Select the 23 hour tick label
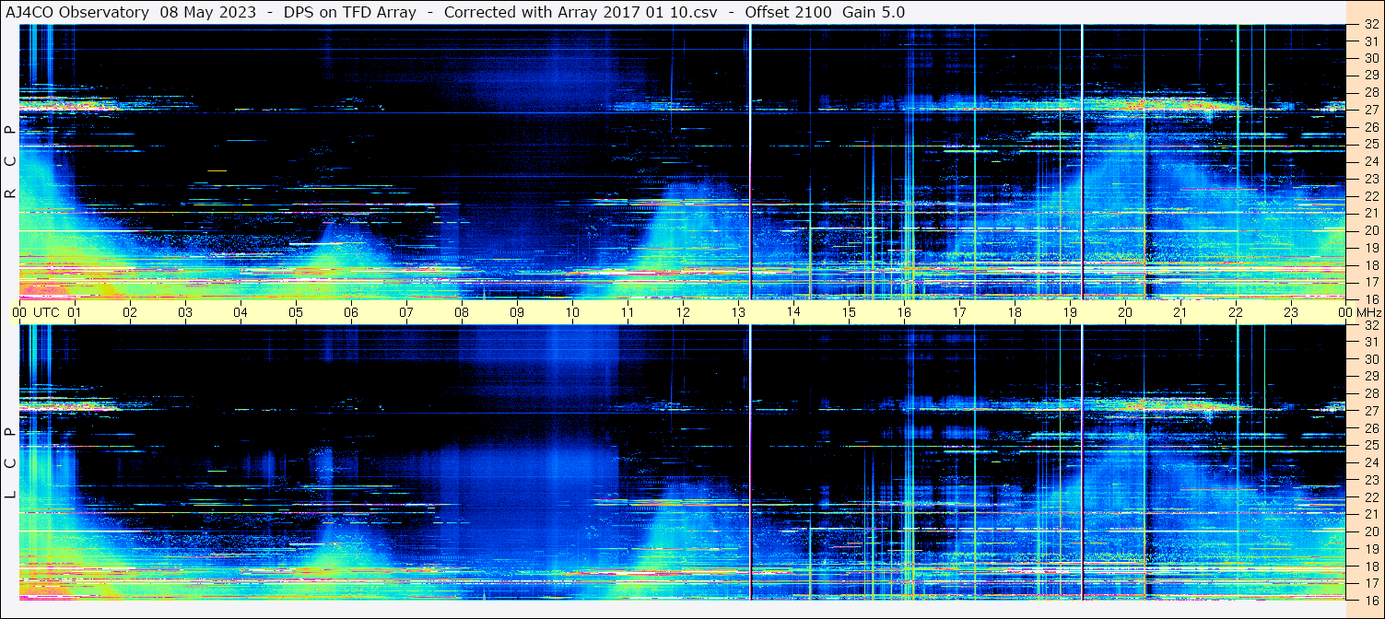The image size is (1385, 619). pos(1291,312)
